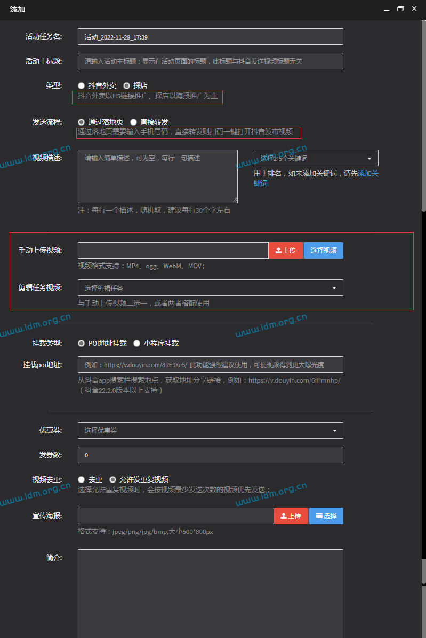The image size is (426, 638).
Task: Choose 直接转发 send flow option
Action: 133,122
